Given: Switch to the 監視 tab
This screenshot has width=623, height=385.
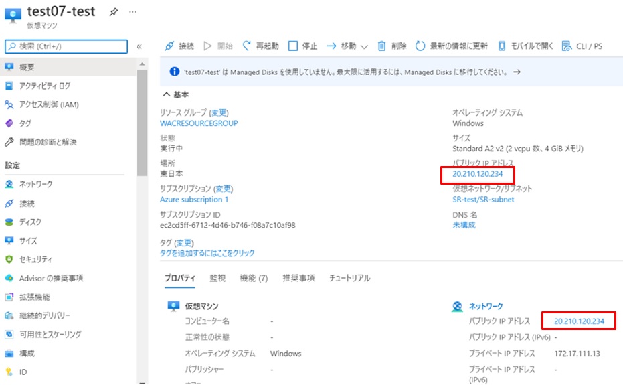Looking at the screenshot, I should click(217, 278).
